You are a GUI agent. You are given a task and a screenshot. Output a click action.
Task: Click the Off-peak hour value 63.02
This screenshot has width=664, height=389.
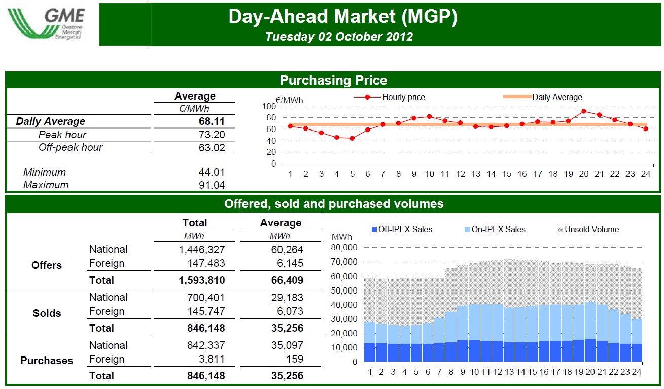pos(212,148)
